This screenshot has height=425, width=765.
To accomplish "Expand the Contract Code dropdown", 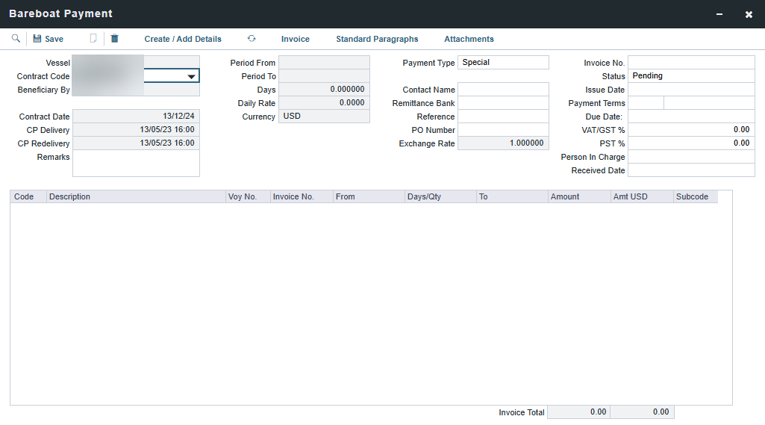I will (192, 76).
